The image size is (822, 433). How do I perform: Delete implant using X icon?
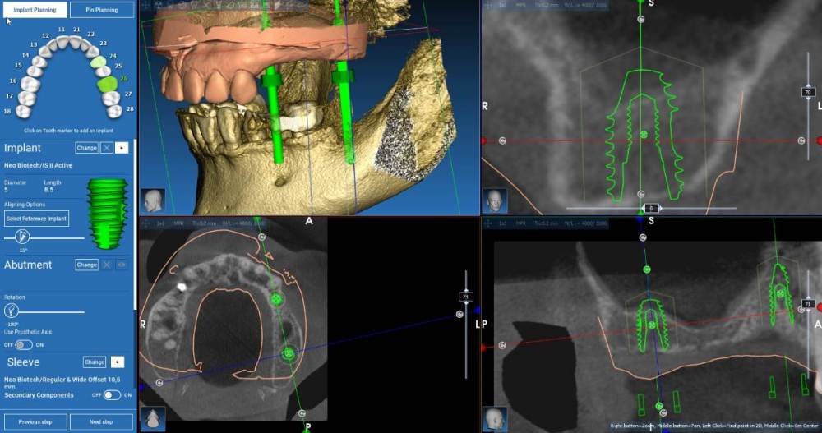point(107,148)
